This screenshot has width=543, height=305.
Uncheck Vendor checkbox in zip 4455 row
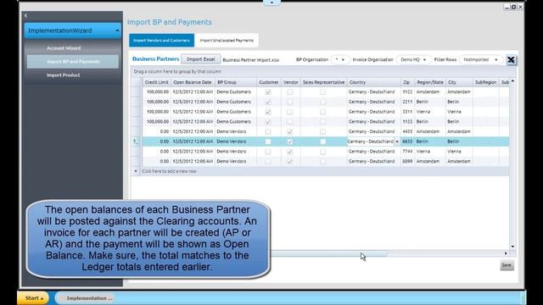coord(290,132)
